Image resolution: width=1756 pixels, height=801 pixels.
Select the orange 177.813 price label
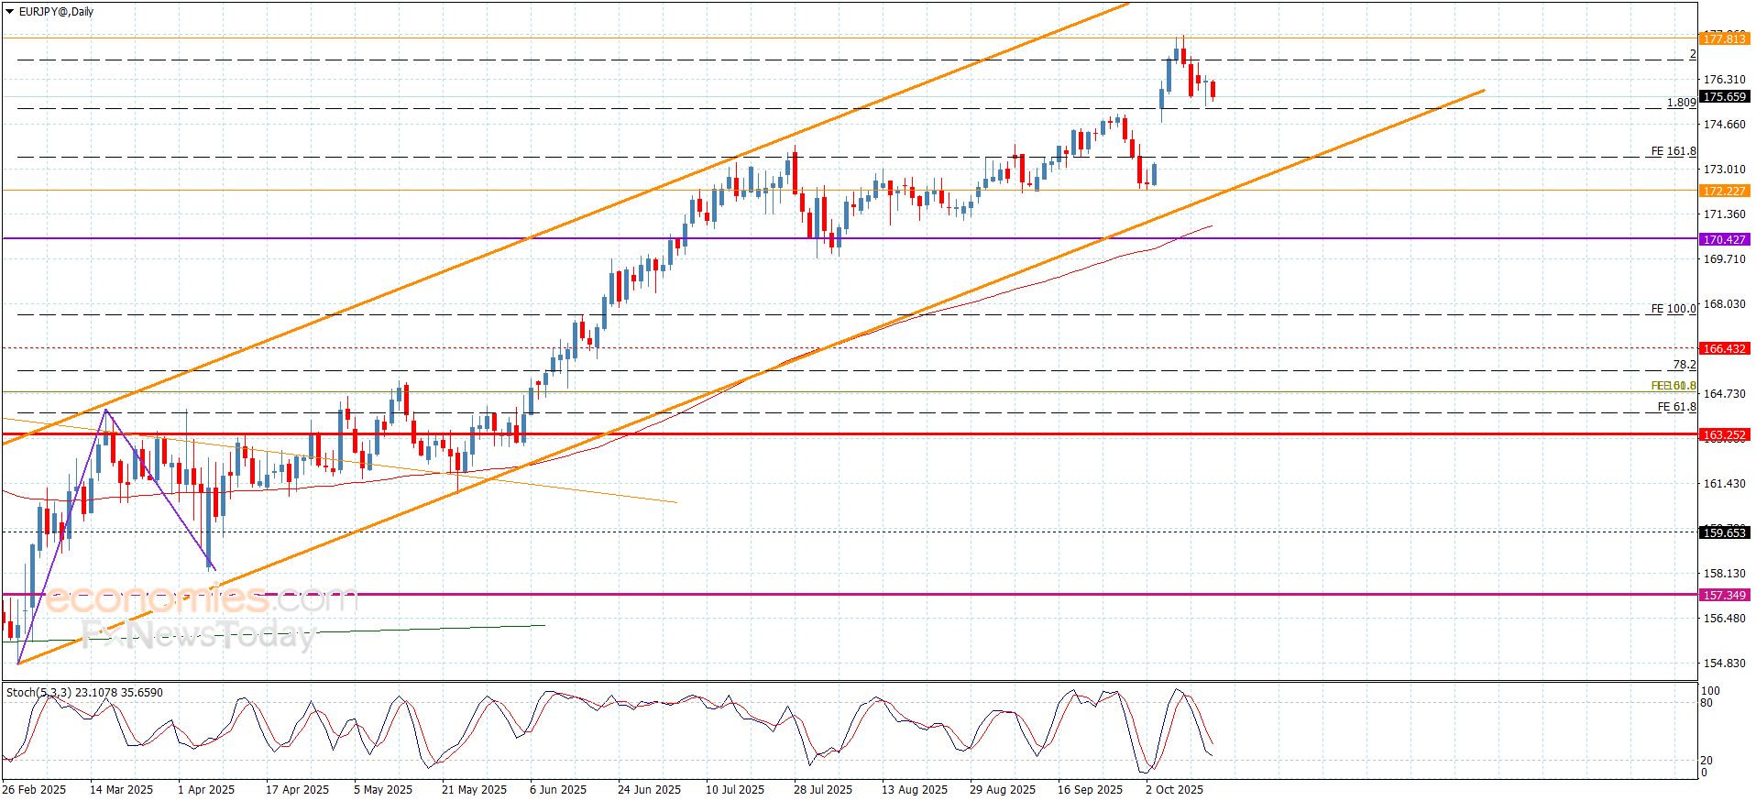click(1724, 38)
